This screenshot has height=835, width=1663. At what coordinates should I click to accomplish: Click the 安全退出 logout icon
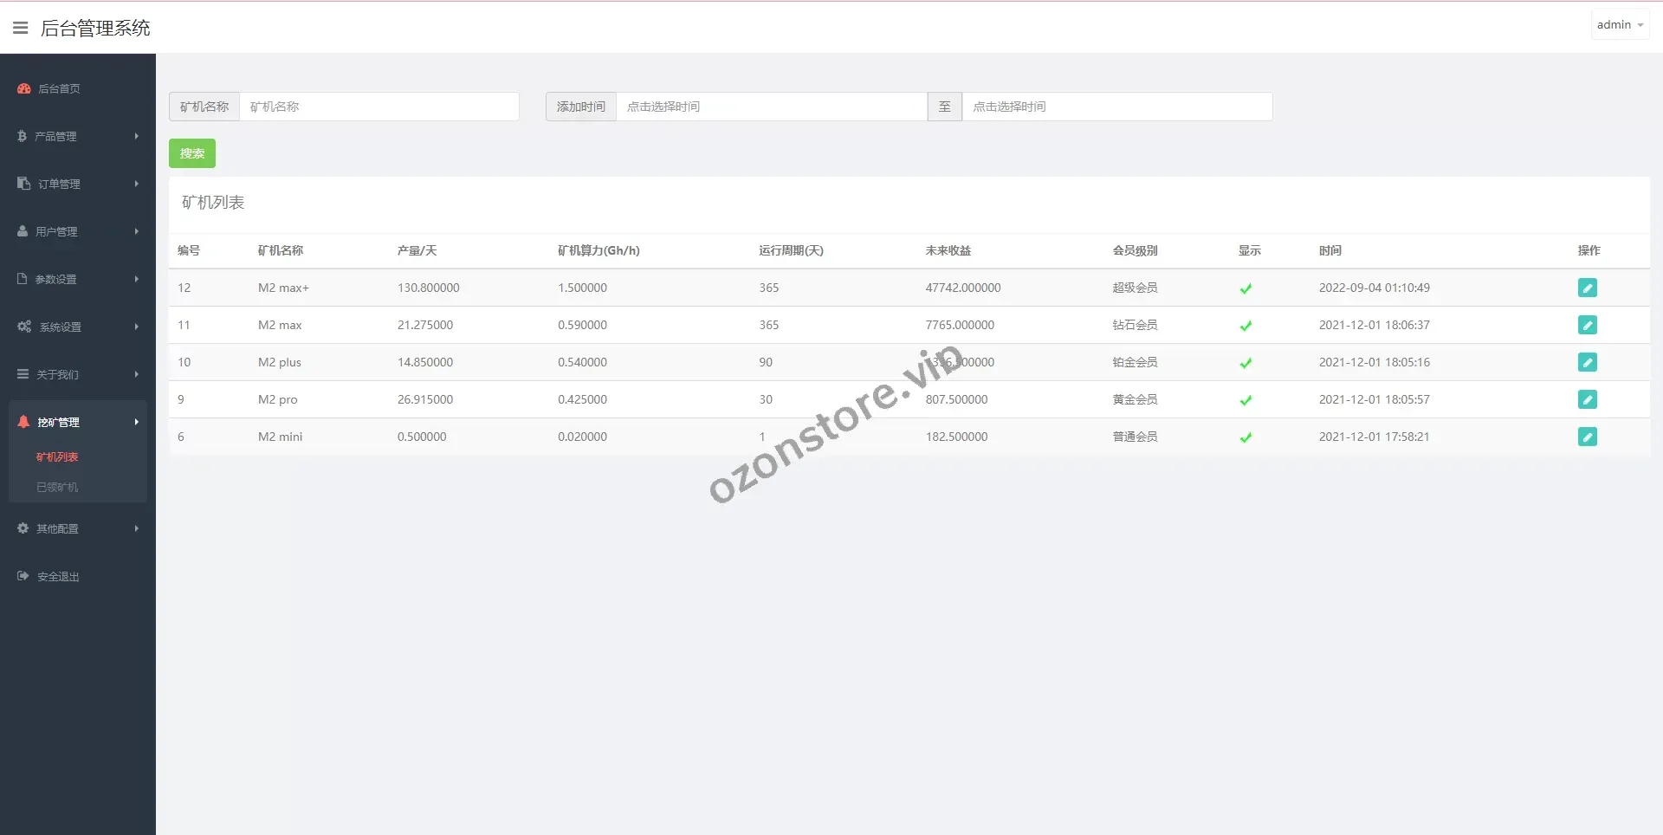coord(23,576)
